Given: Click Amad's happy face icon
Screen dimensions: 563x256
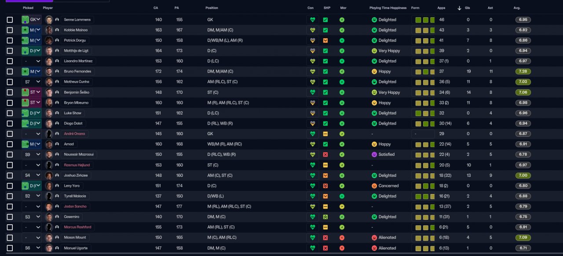Looking at the screenshot, I should click(x=374, y=144).
